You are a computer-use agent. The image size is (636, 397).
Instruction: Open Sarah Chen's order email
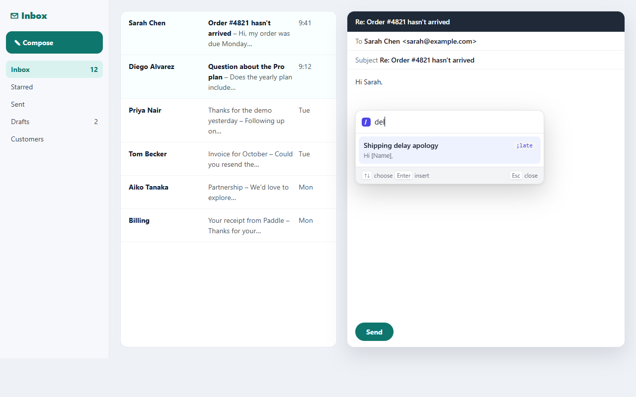point(229,33)
